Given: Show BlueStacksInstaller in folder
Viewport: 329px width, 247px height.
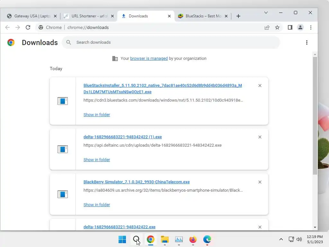Looking at the screenshot, I should pyautogui.click(x=96, y=115).
